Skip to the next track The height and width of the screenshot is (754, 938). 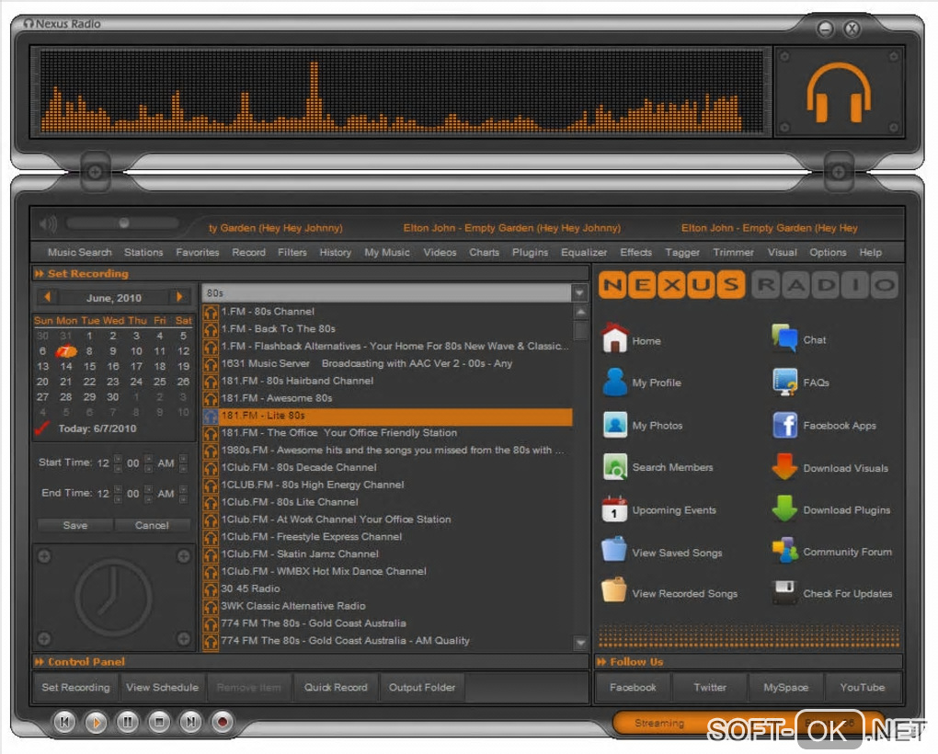(190, 722)
